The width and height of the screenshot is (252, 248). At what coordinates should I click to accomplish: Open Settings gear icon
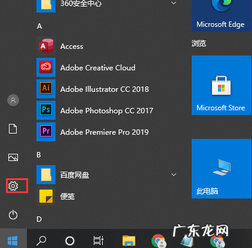pyautogui.click(x=13, y=186)
